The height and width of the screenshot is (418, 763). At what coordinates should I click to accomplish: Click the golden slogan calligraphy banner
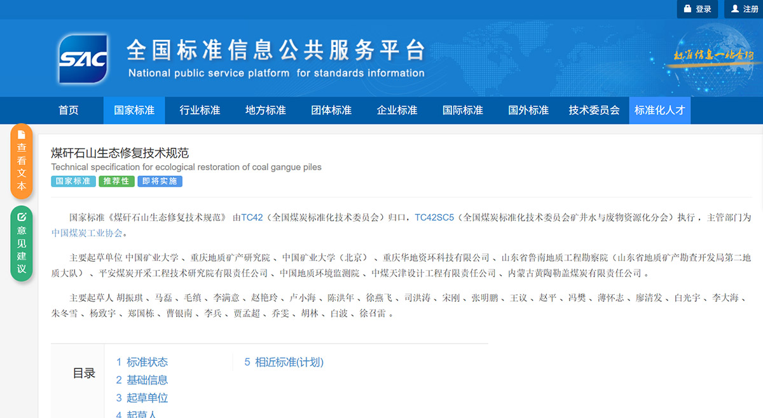point(713,55)
